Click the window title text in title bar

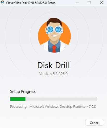[31, 3]
